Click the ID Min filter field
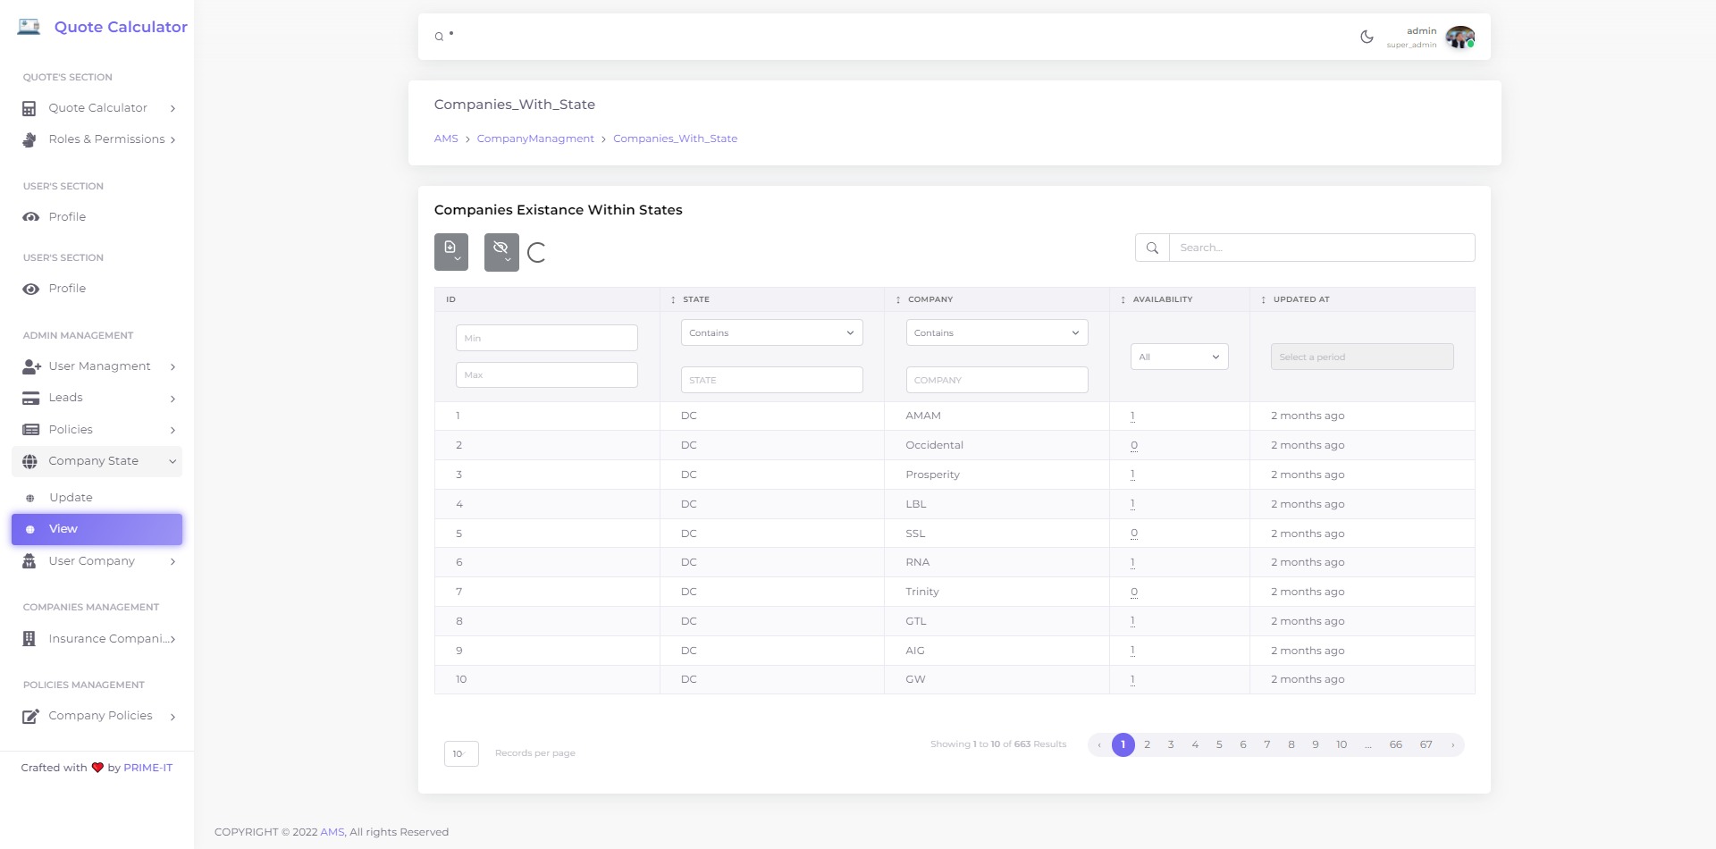This screenshot has width=1716, height=849. point(547,338)
